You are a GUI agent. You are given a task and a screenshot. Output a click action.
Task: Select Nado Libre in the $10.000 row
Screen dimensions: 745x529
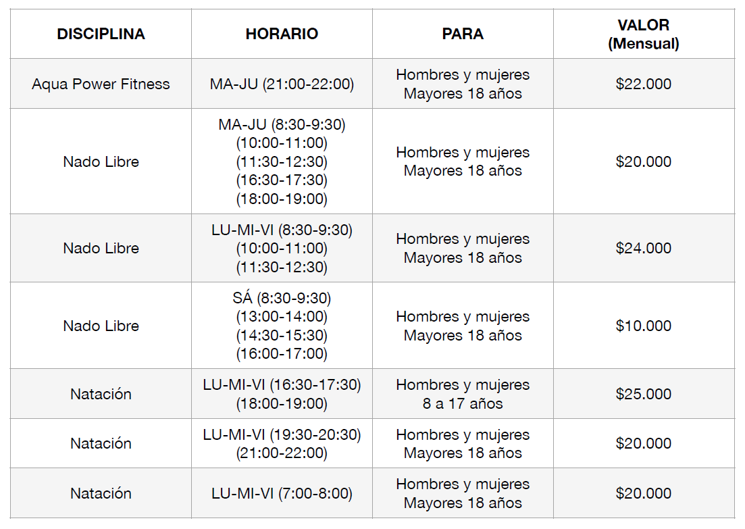coord(101,326)
